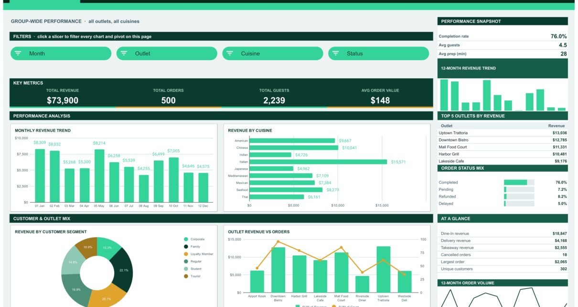The height and width of the screenshot is (307, 578).
Task: Select the Italian revenue bar
Action: 318,162
